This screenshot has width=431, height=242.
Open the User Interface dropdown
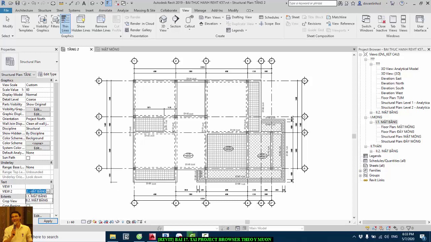tap(420, 24)
